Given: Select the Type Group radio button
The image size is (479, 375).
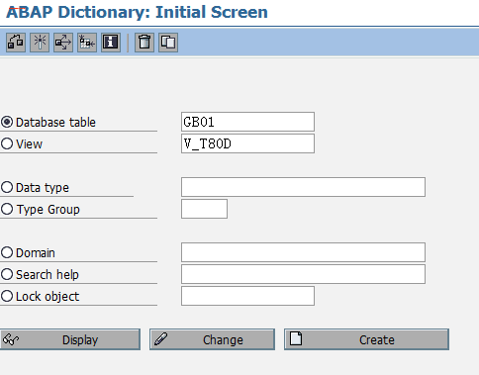Looking at the screenshot, I should [x=7, y=209].
